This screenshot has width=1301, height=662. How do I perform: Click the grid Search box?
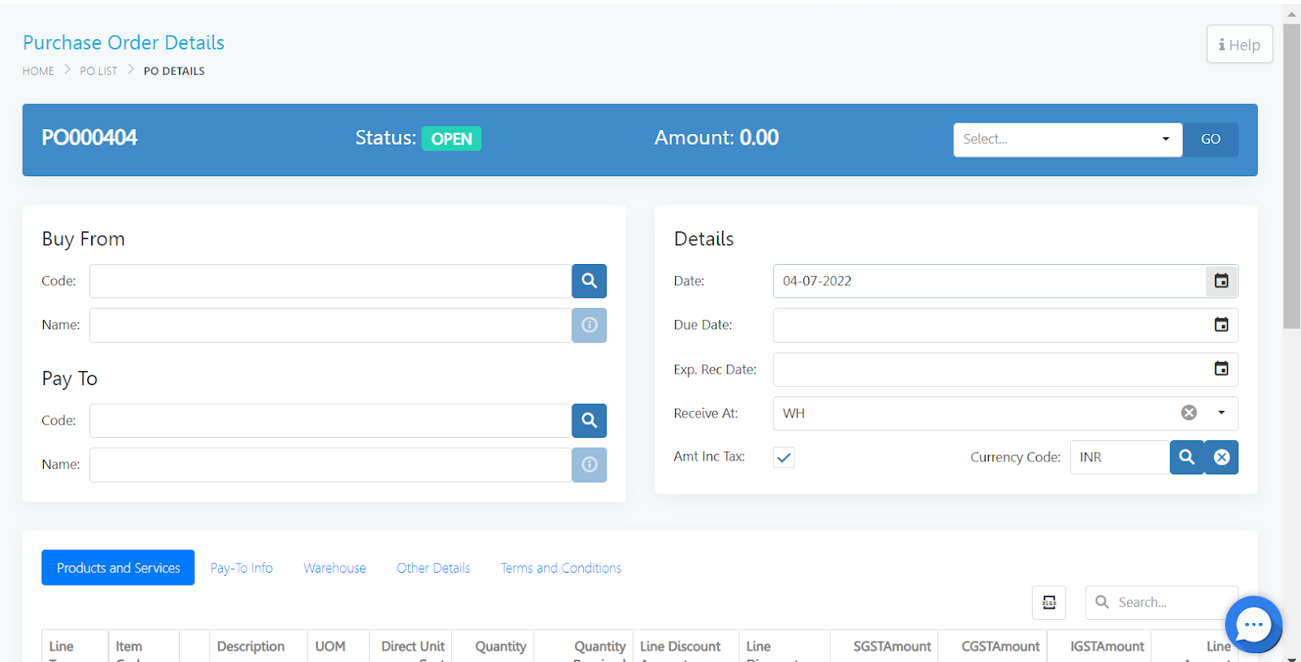coord(1162,603)
